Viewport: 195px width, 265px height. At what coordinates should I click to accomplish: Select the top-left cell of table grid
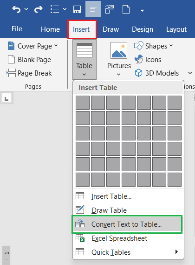coord(83,103)
